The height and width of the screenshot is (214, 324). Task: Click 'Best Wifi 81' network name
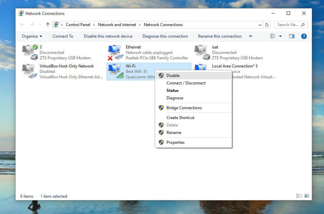pyautogui.click(x=137, y=72)
